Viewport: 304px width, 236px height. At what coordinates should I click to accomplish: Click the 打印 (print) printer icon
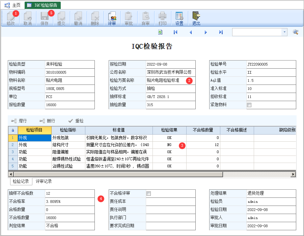pos(163,18)
